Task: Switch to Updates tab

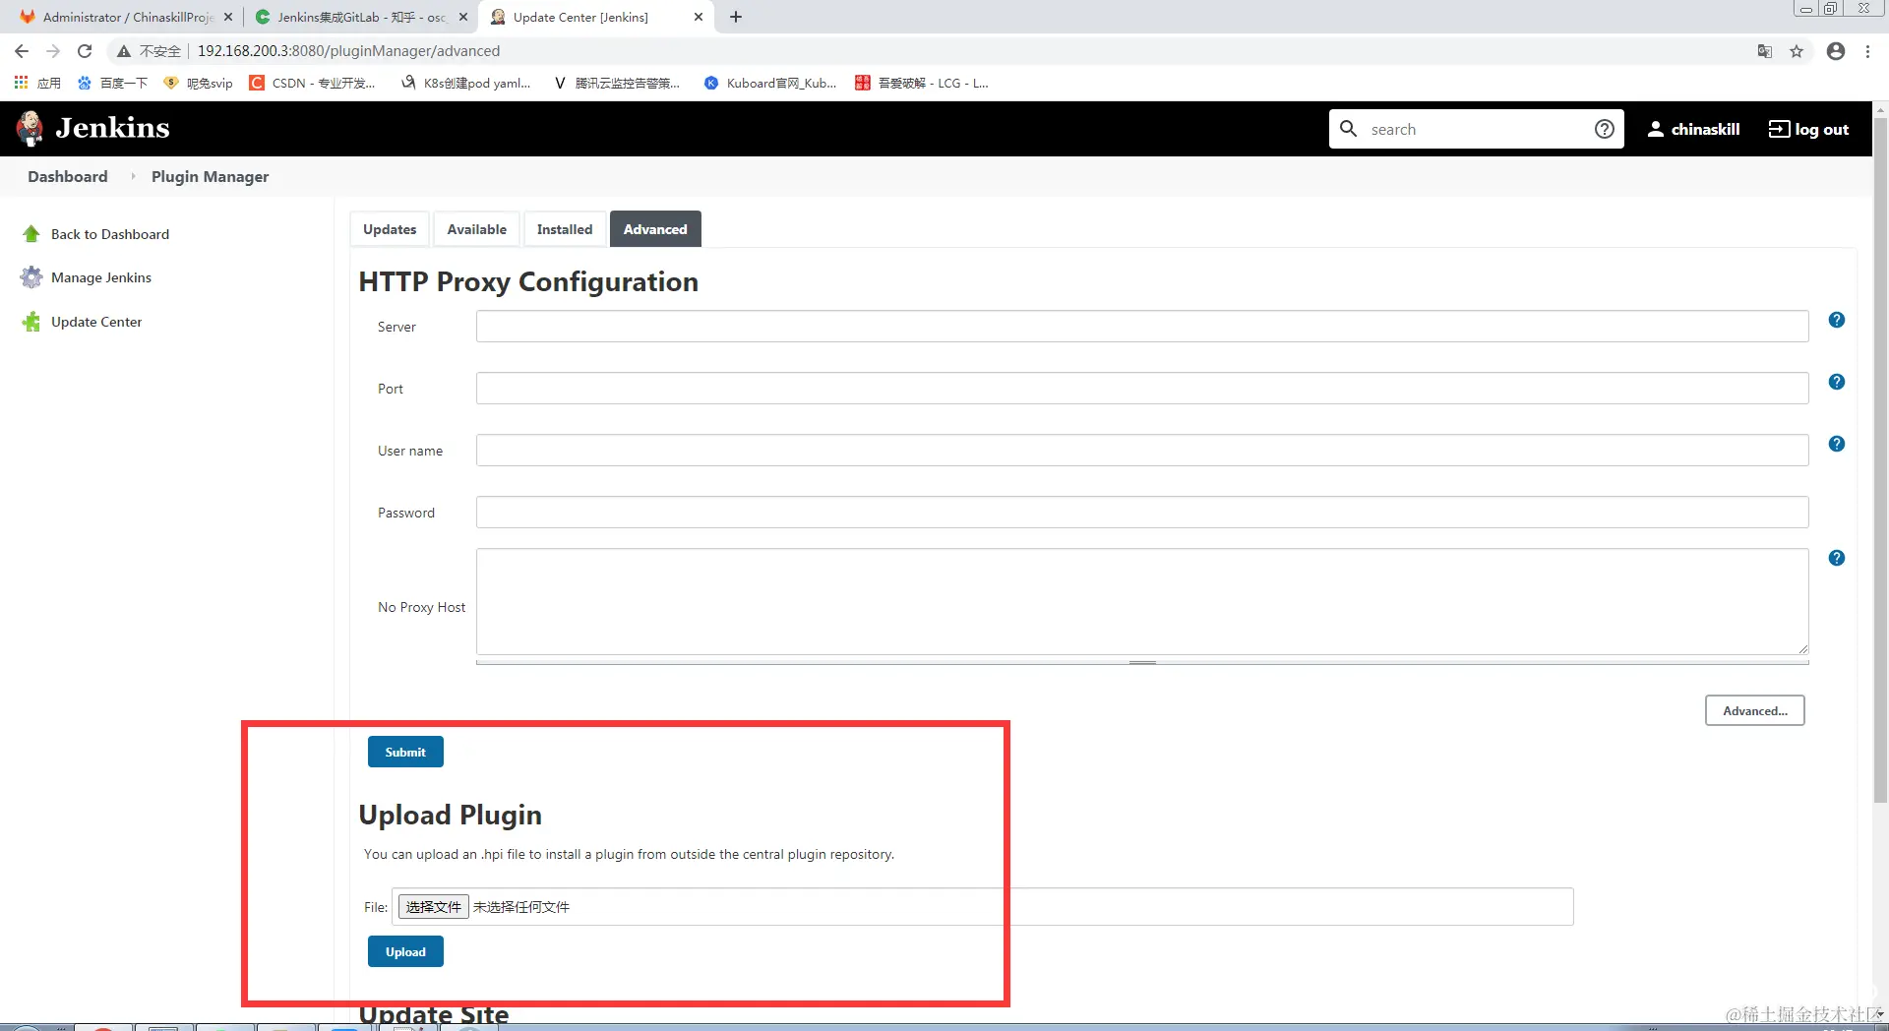Action: pyautogui.click(x=390, y=229)
